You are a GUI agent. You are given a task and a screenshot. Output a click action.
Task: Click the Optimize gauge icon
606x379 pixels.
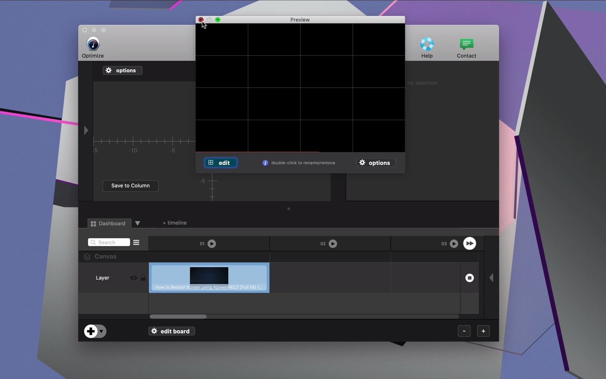[93, 44]
